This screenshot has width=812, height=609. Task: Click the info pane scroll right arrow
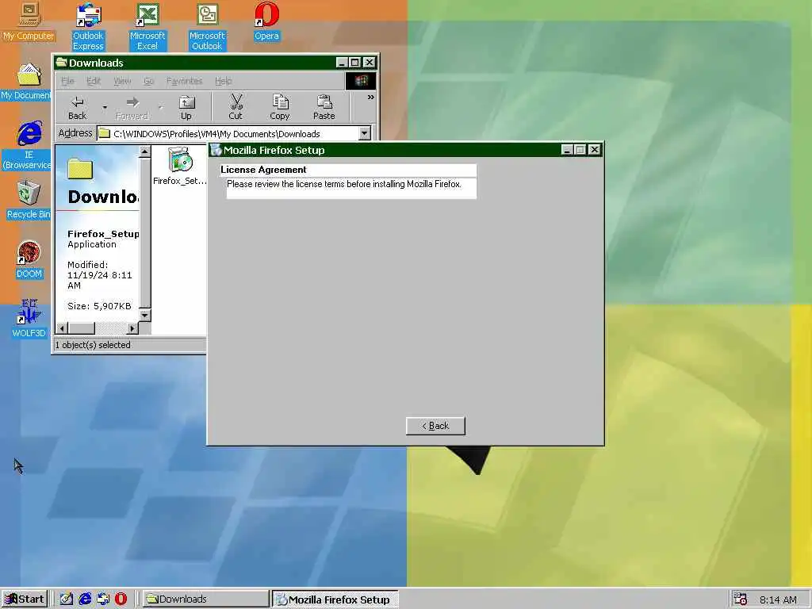pyautogui.click(x=132, y=328)
